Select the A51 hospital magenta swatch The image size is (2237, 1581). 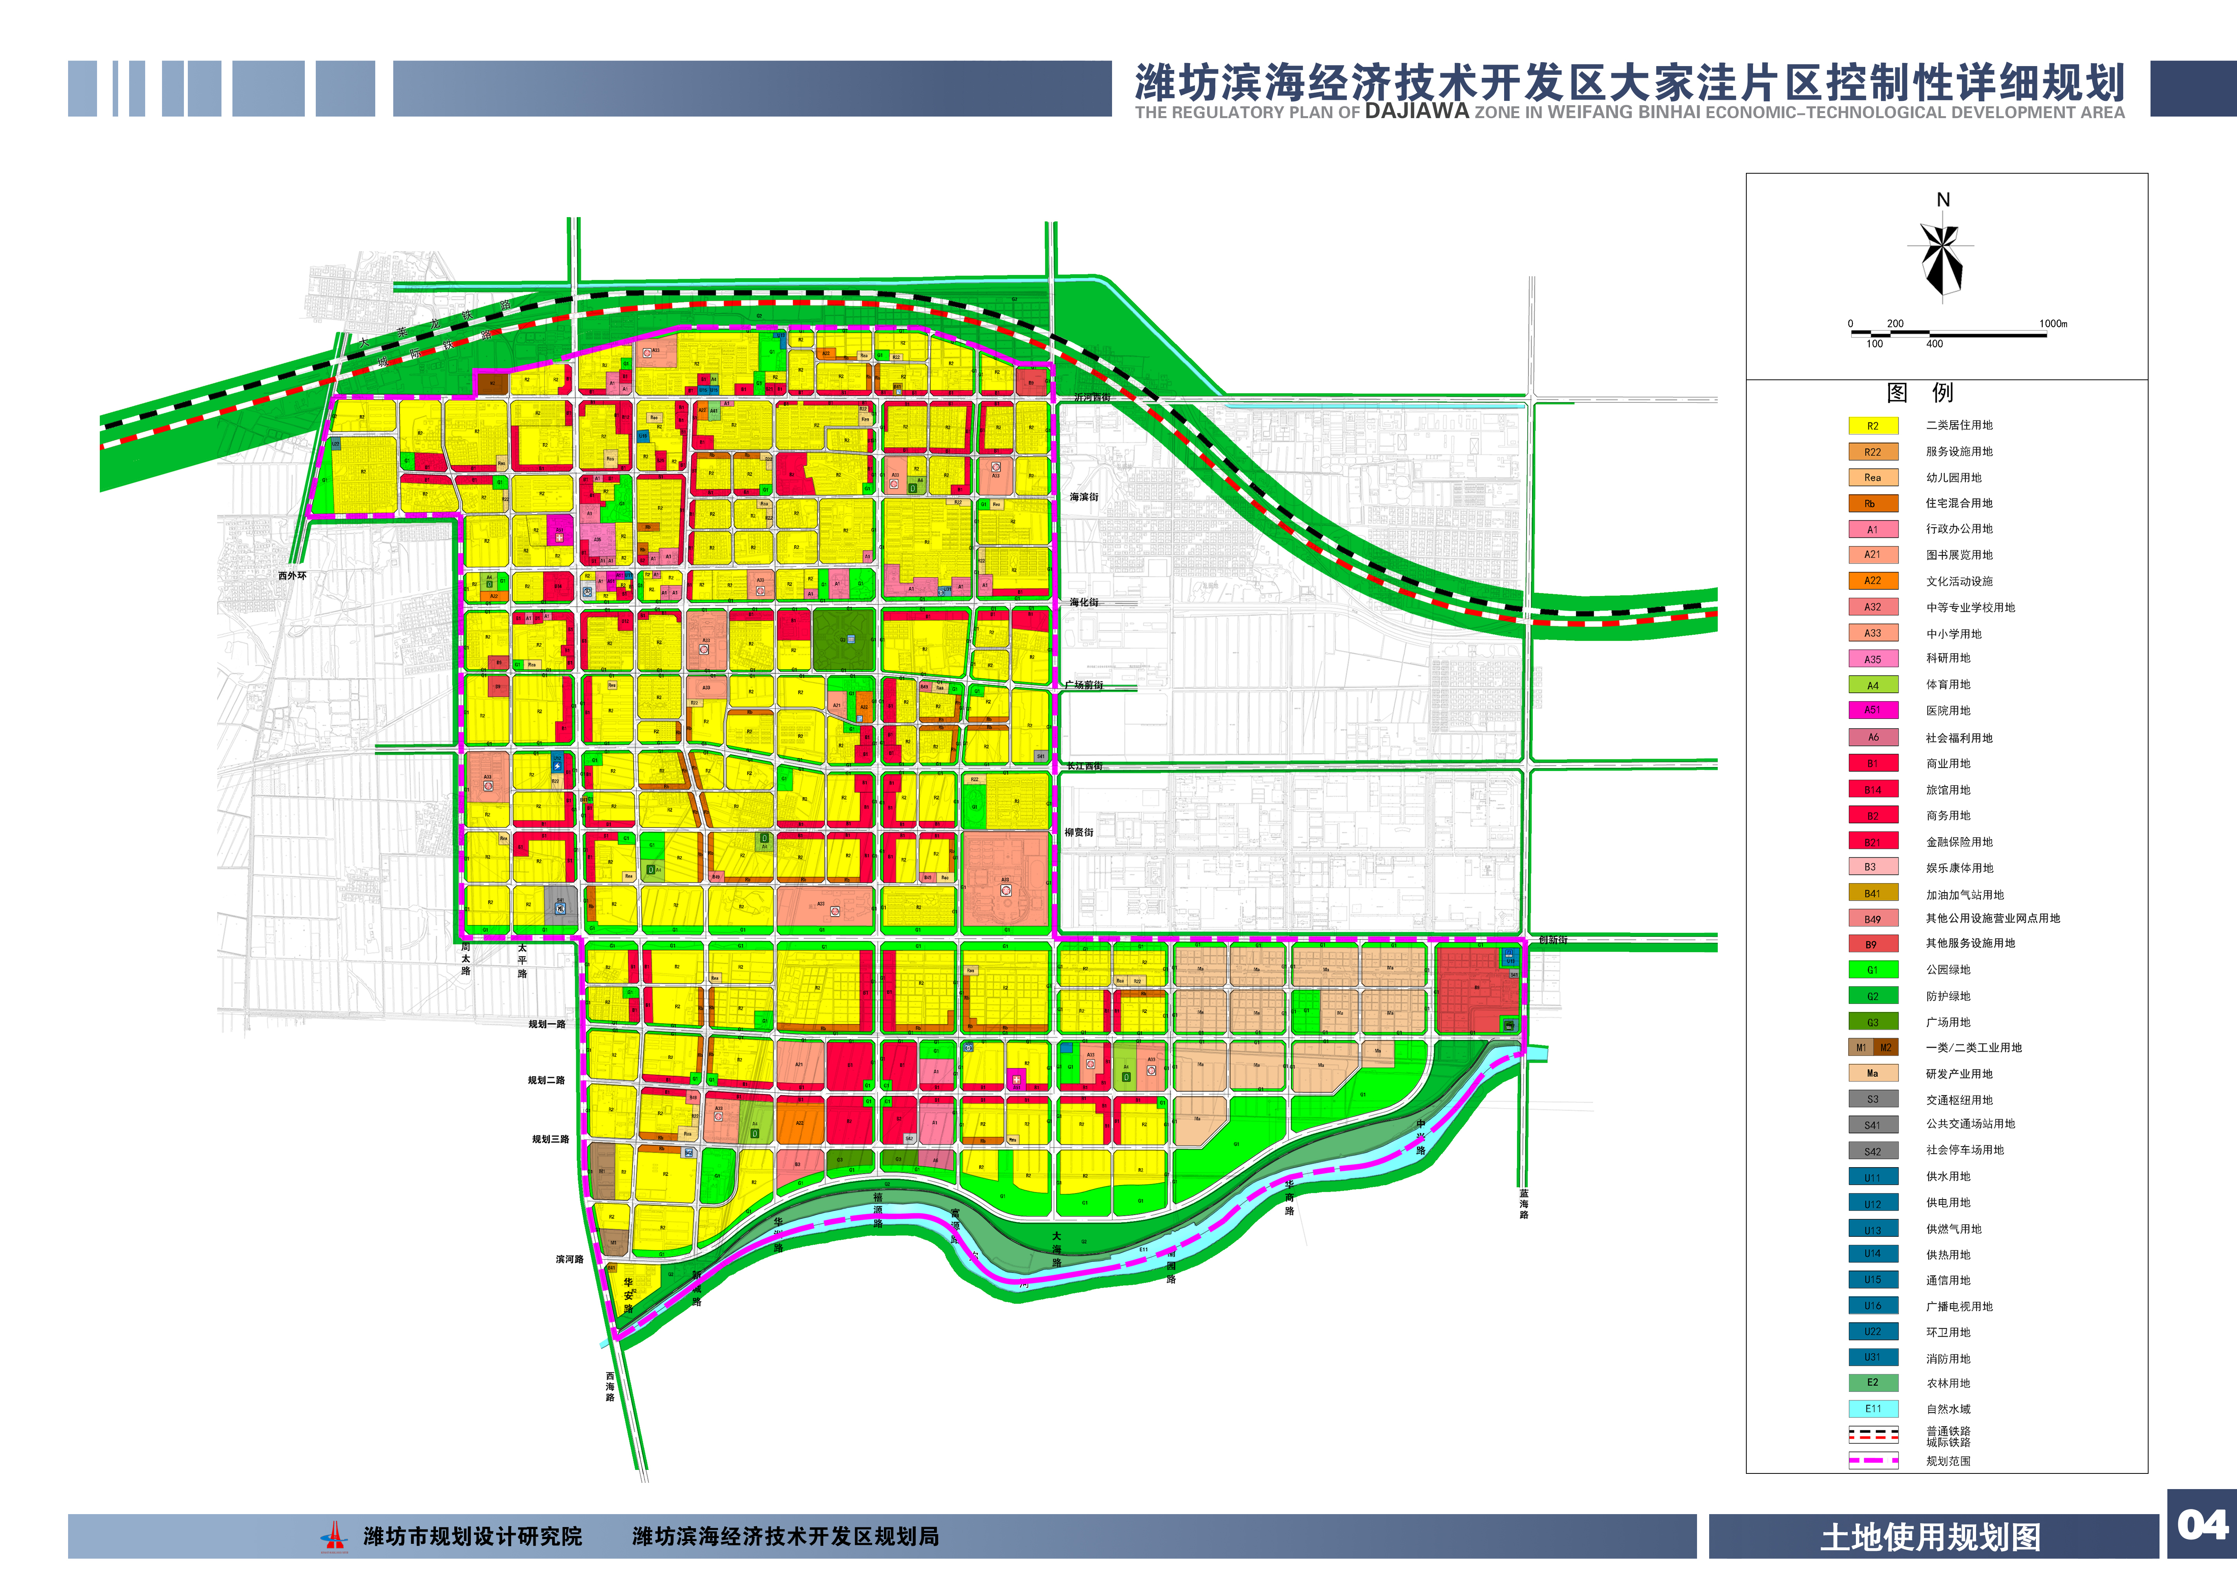point(1873,710)
